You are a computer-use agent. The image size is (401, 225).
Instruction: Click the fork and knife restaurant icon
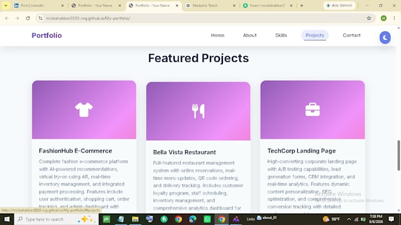(198, 111)
